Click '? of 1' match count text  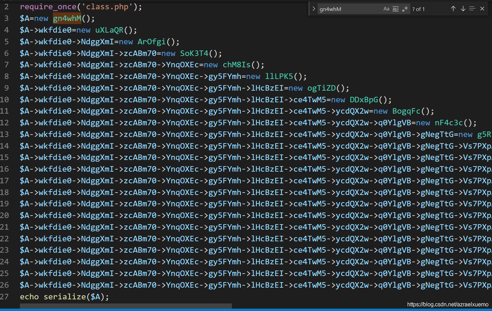point(418,9)
